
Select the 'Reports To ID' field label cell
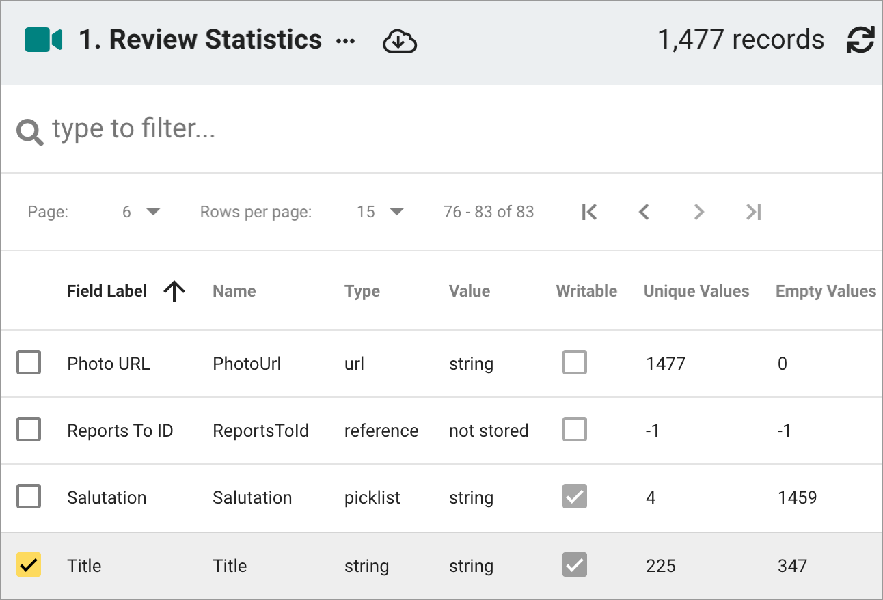pos(120,431)
